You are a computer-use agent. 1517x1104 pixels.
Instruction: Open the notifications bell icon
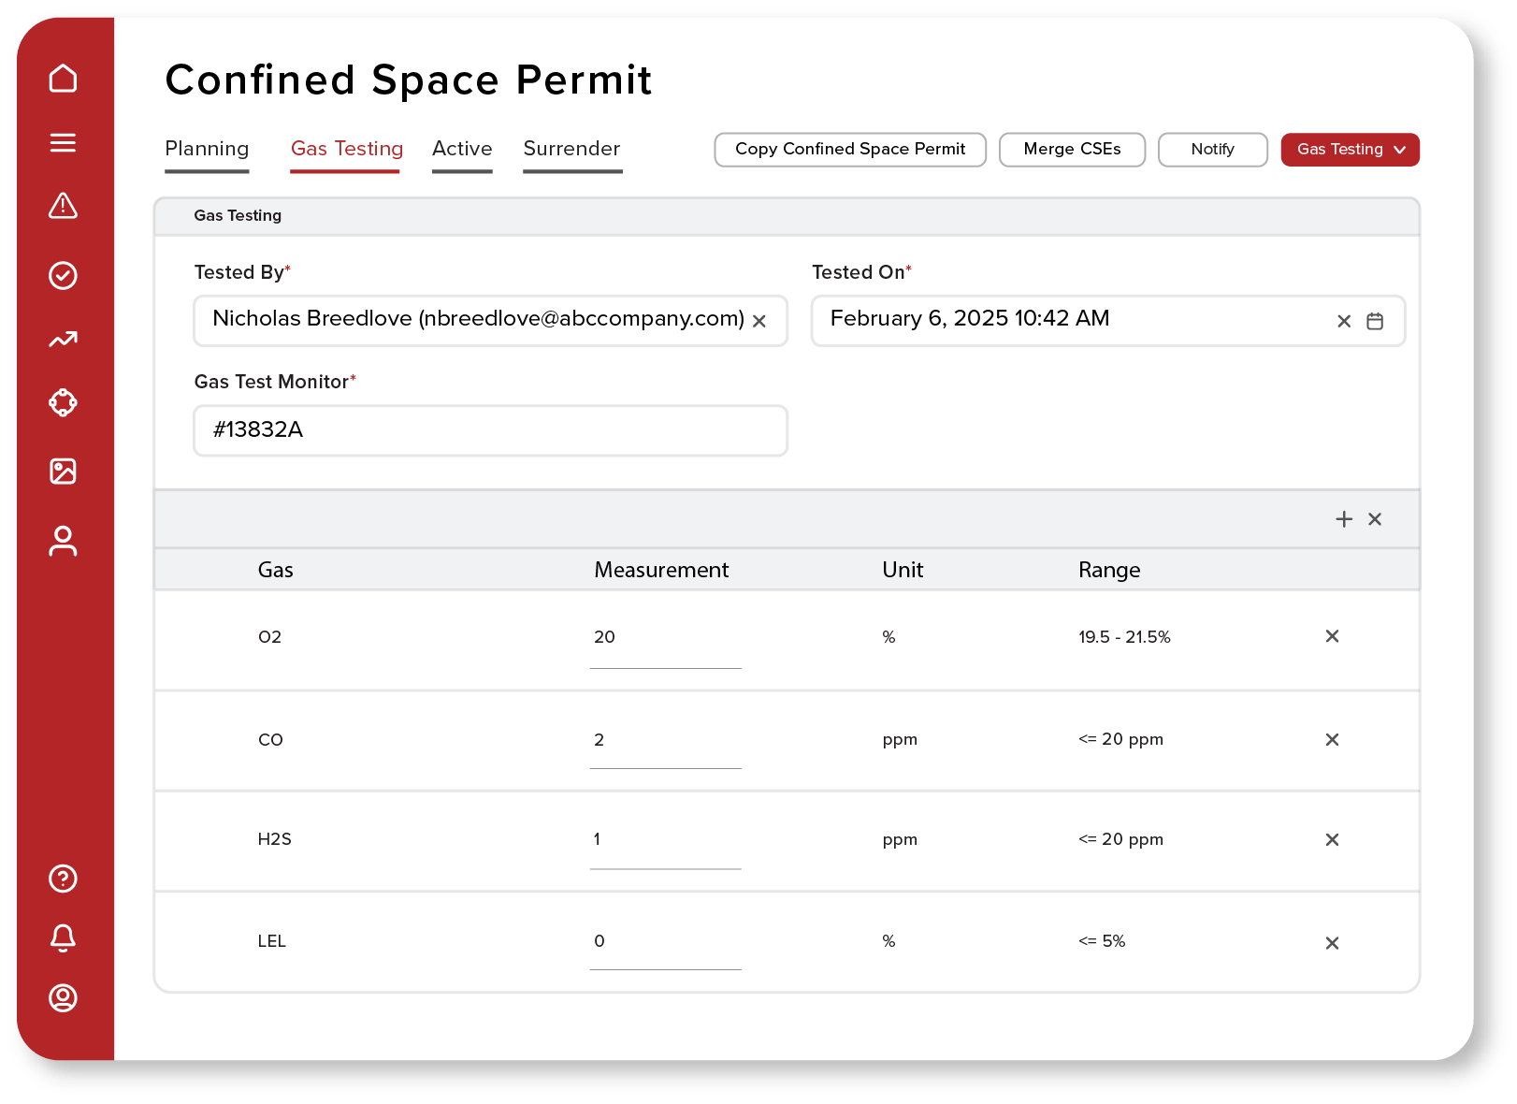tap(63, 937)
